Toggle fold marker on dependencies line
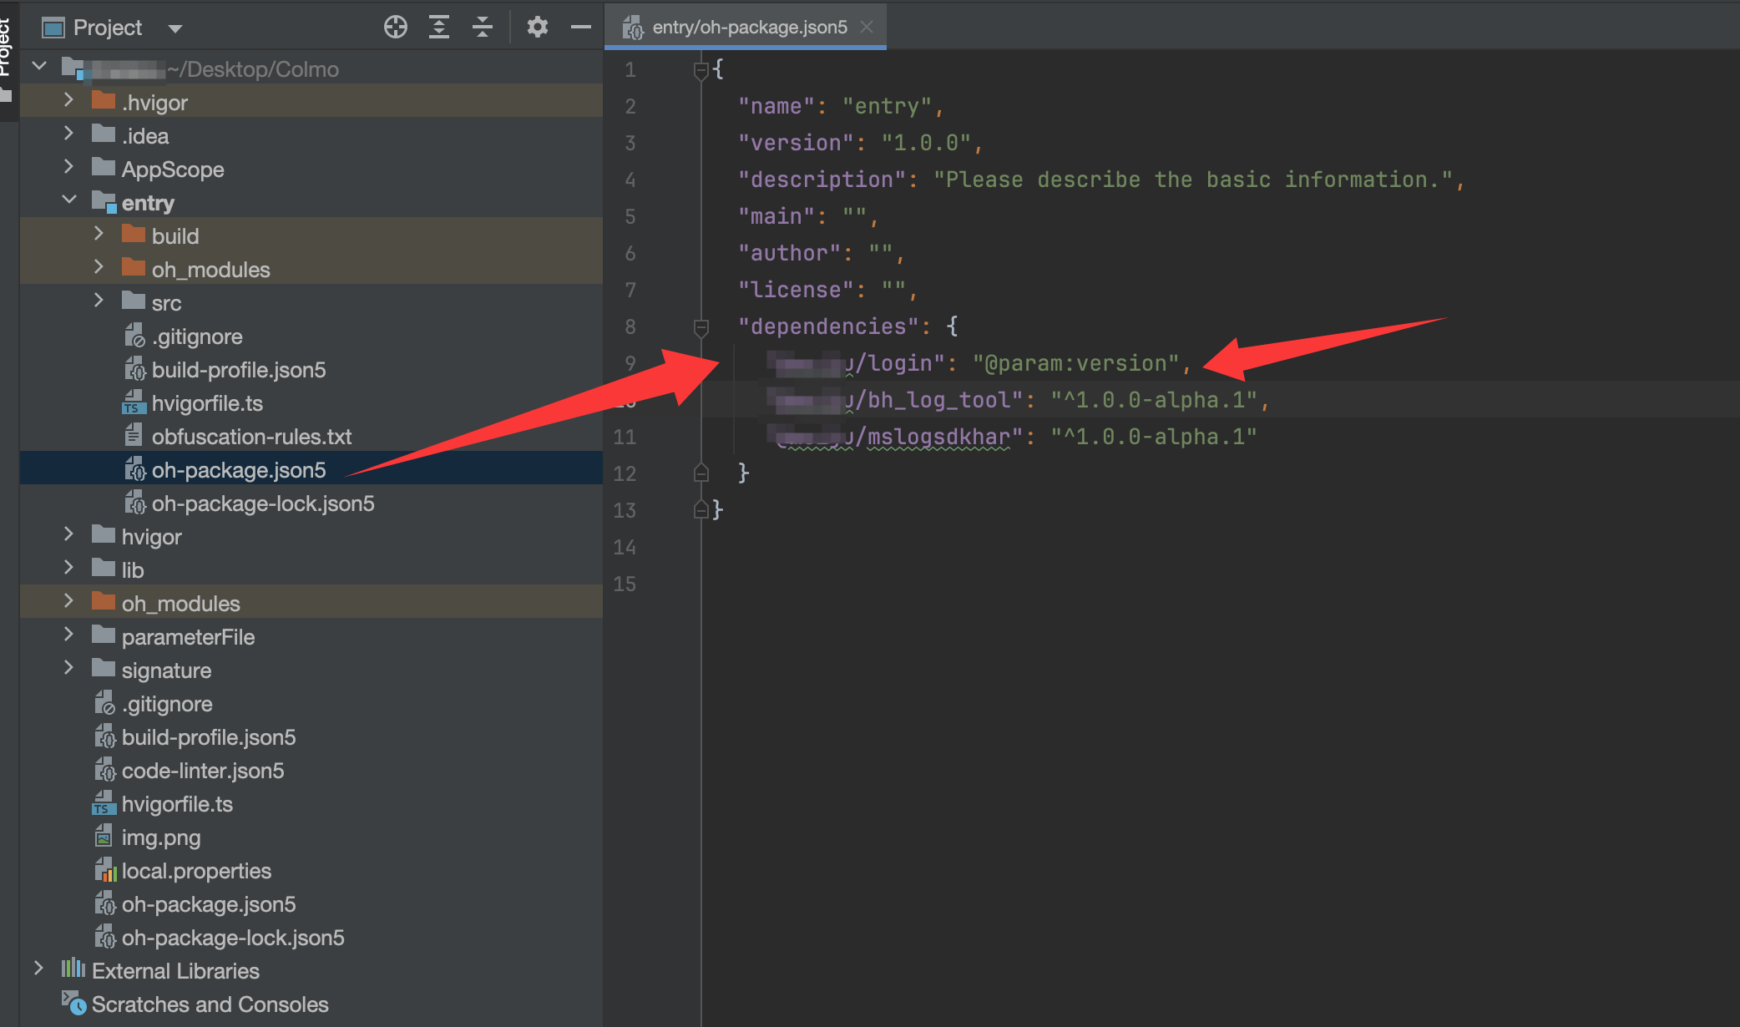 click(x=701, y=326)
